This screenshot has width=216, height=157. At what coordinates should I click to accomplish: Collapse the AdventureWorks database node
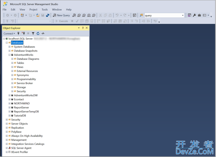[x=10, y=55]
